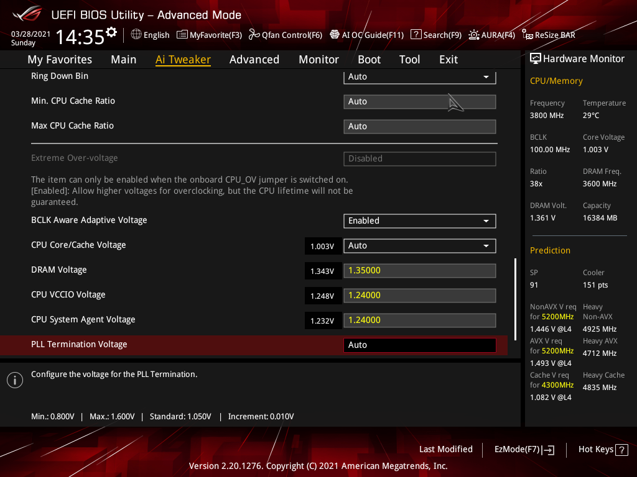Expand the BCLK Aware Adaptive Voltage dropdown
The height and width of the screenshot is (477, 637).
coord(420,220)
